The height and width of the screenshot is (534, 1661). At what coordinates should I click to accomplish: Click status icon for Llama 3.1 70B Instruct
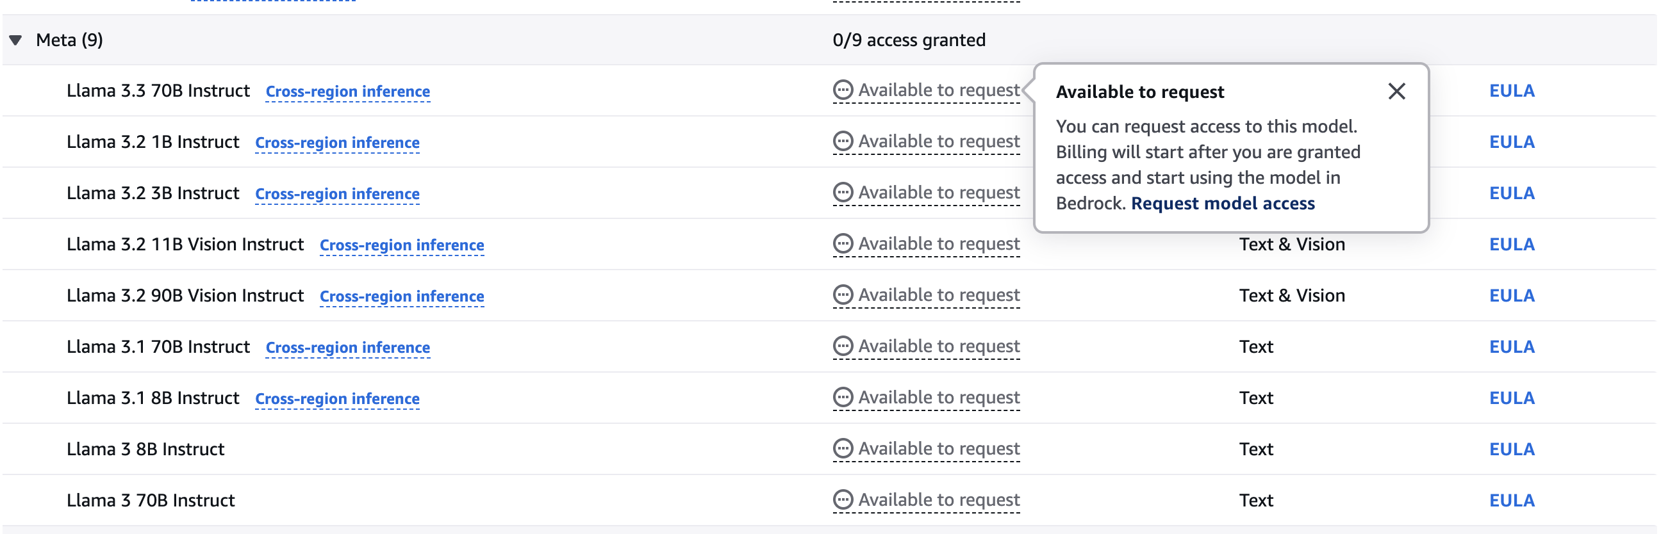pos(843,346)
